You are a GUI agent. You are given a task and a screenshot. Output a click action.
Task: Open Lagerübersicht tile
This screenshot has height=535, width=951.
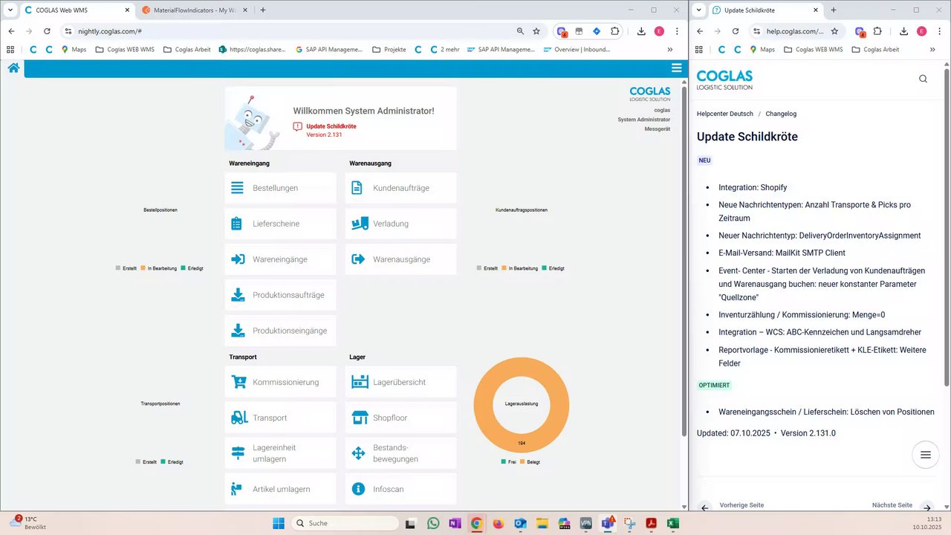401,382
